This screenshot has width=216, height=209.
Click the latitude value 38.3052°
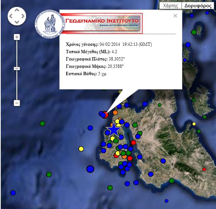click(x=117, y=59)
